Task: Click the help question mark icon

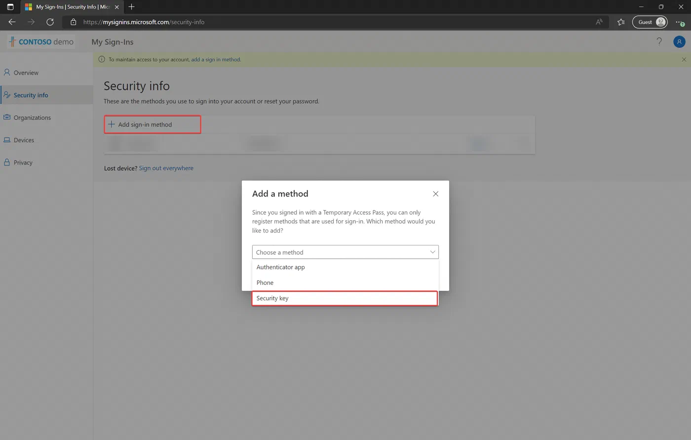Action: [659, 42]
